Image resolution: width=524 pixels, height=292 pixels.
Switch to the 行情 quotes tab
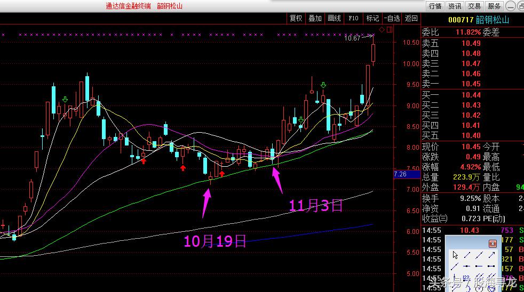click(435, 6)
